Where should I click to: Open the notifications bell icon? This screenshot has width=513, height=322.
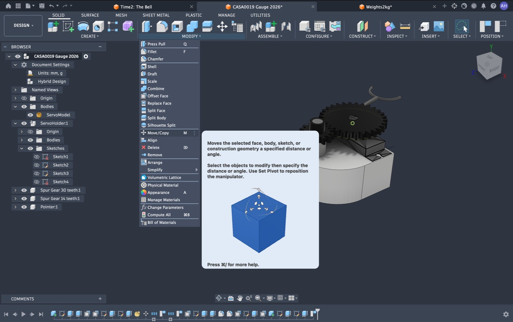483,6
